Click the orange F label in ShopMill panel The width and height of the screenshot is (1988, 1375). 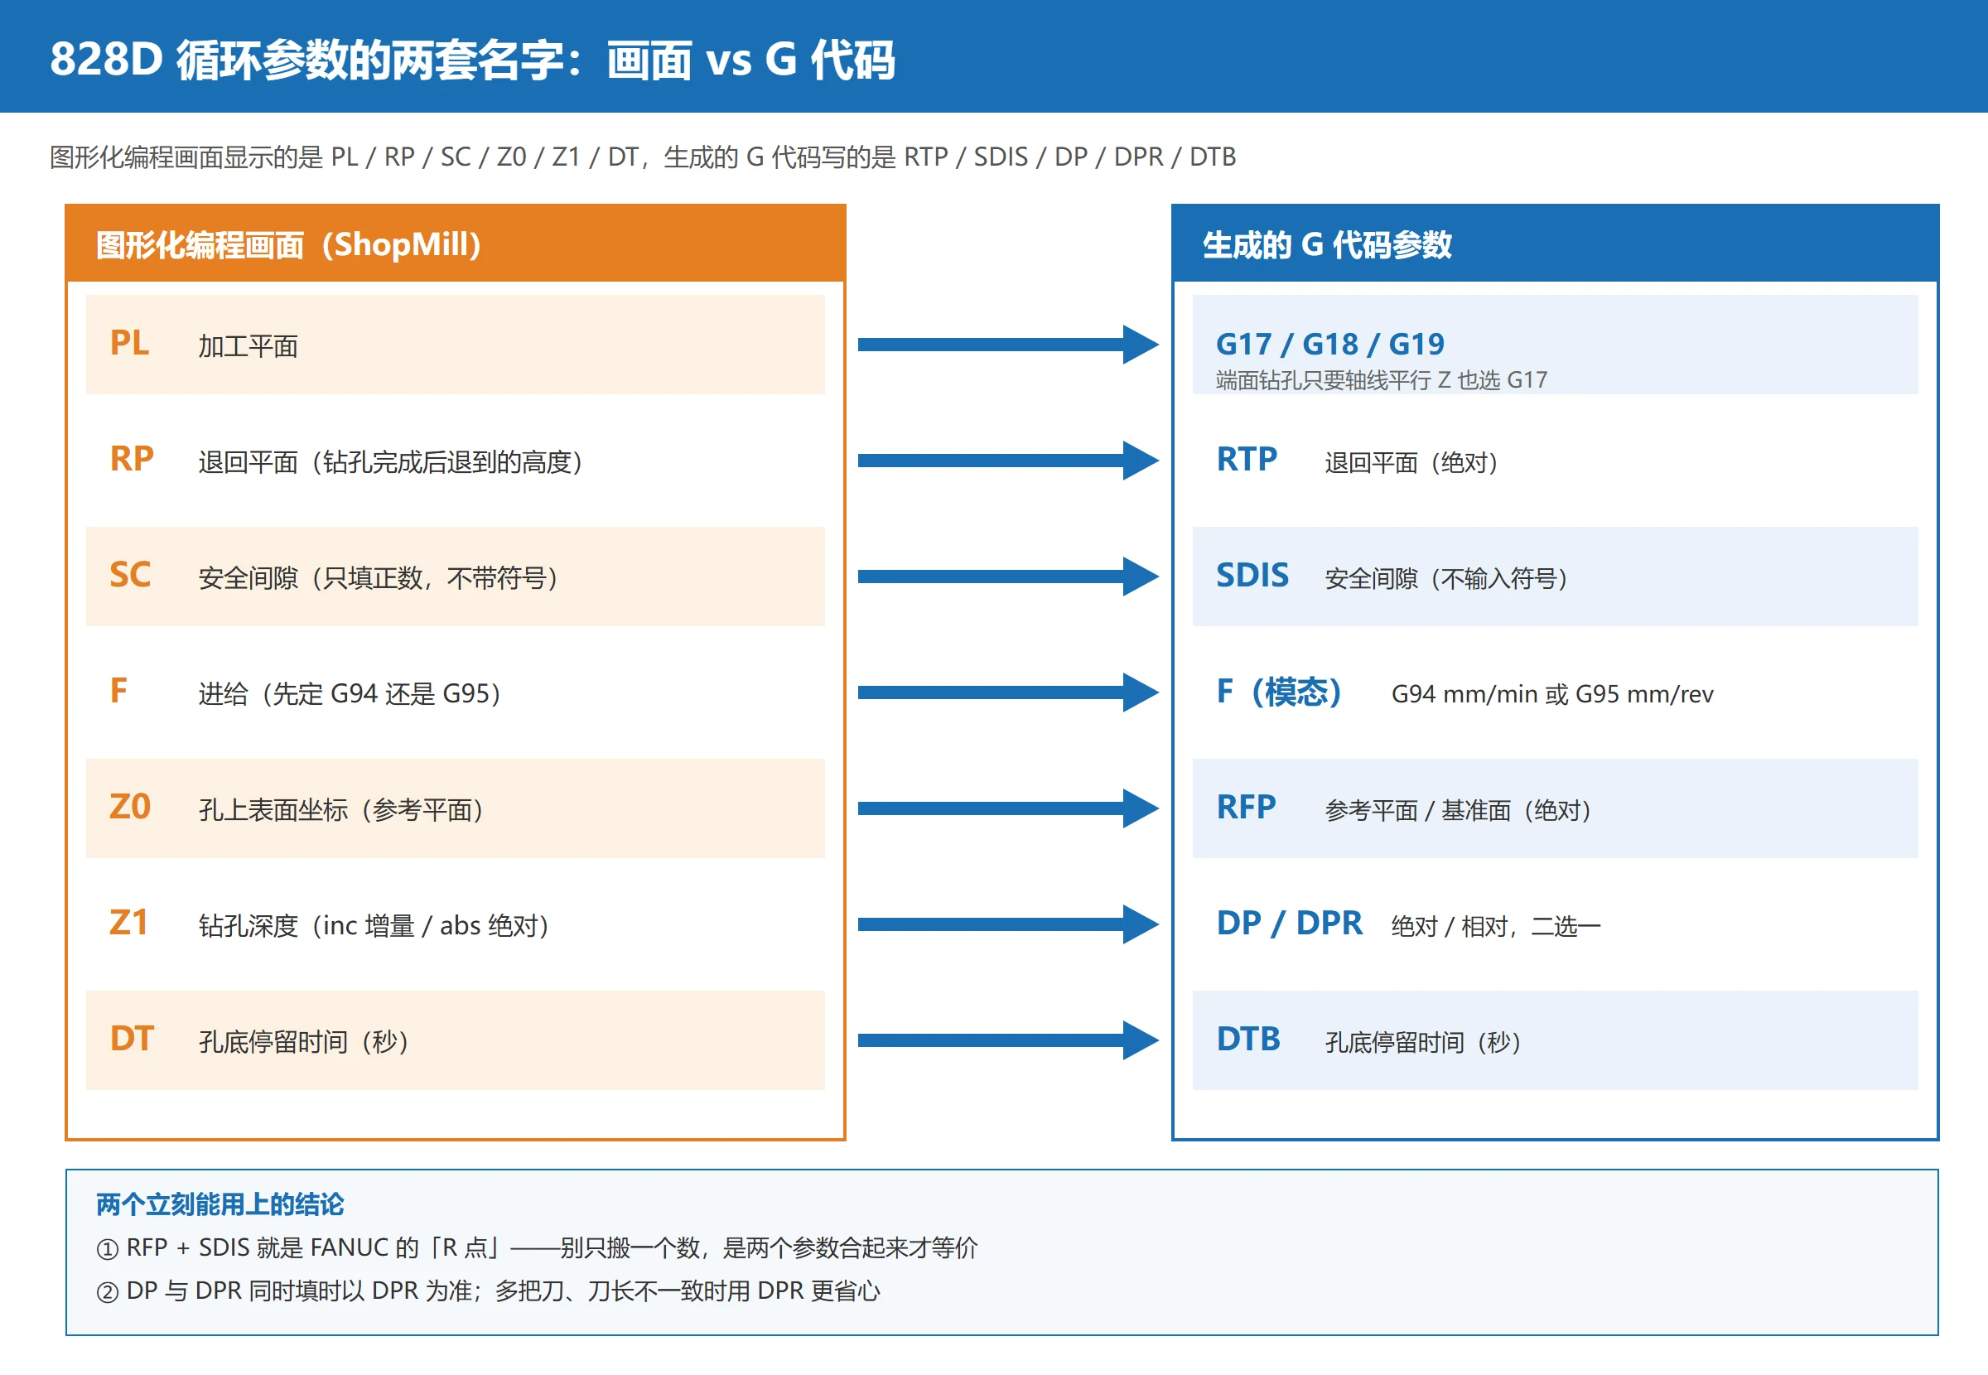point(119,691)
